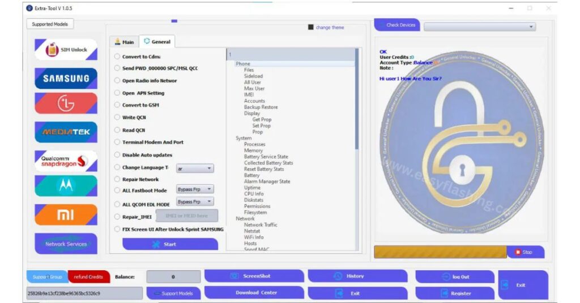Image resolution: width=580 pixels, height=303 pixels.
Task: Open the MediaTek brand section
Action: (66, 132)
